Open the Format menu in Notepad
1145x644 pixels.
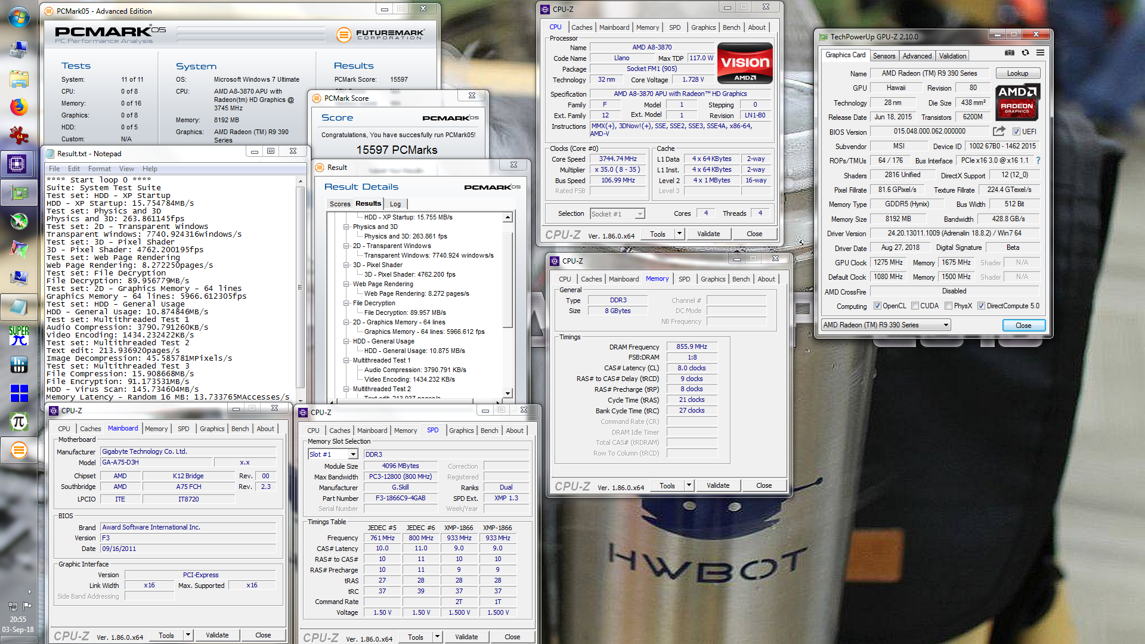coord(100,169)
